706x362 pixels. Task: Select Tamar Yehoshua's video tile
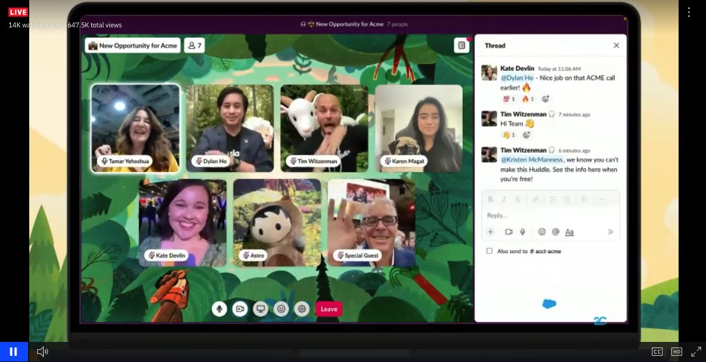click(x=135, y=128)
